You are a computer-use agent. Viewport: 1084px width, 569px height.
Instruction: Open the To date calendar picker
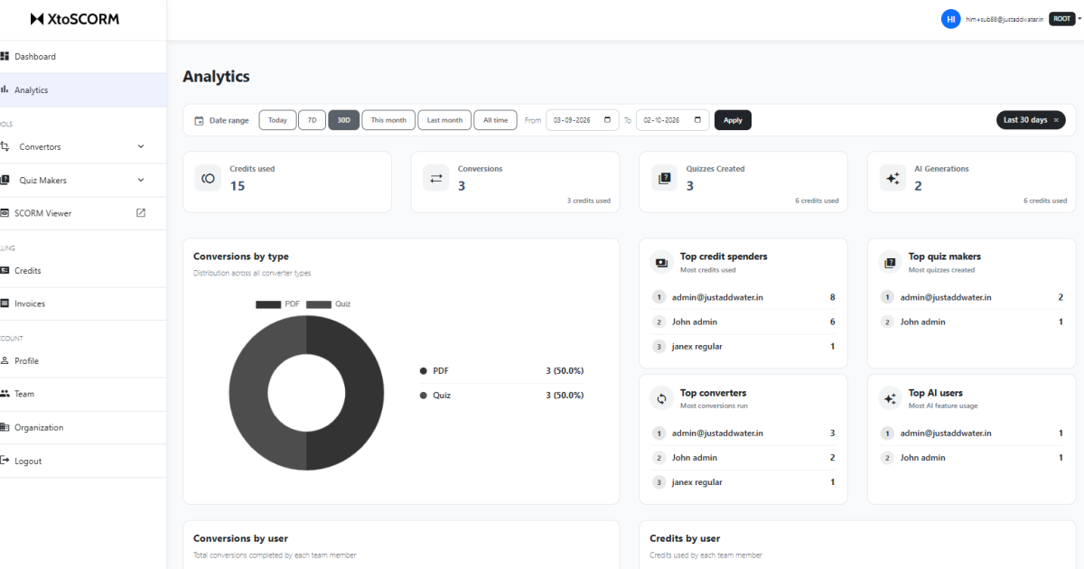coord(698,120)
